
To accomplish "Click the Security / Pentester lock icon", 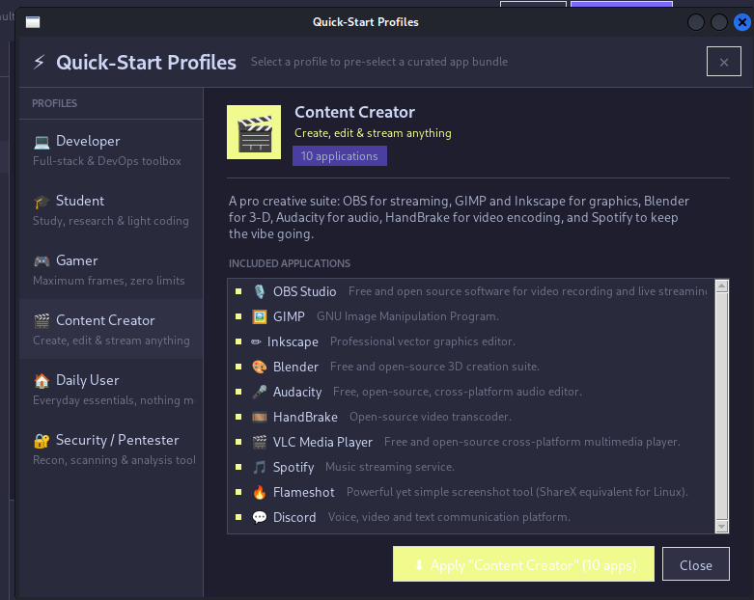I will coord(42,441).
